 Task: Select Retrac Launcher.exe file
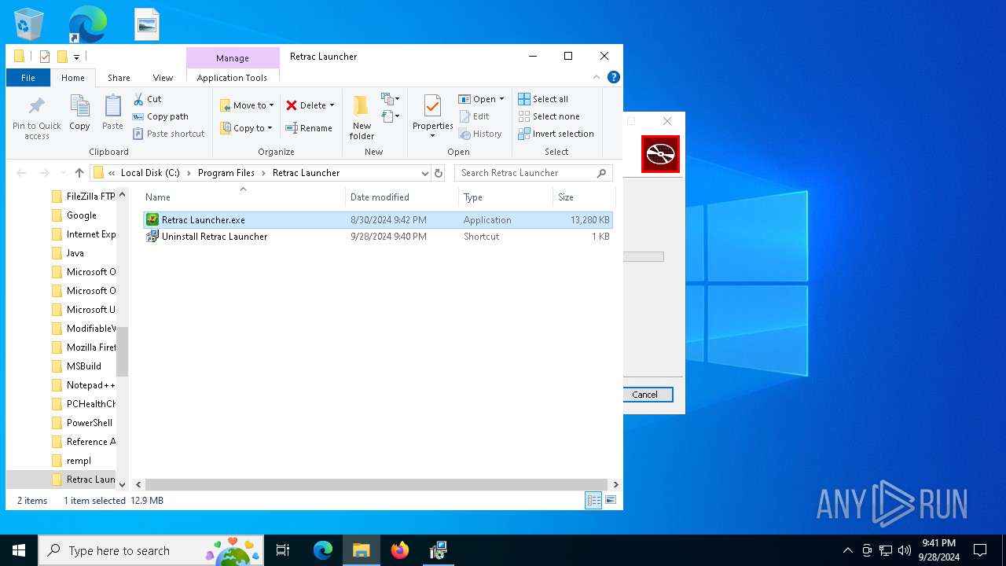(x=378, y=220)
